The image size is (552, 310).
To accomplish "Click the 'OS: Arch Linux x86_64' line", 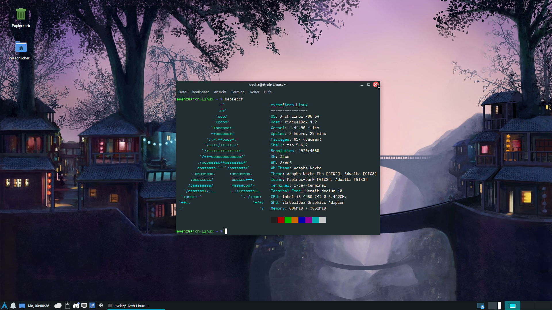I will point(295,117).
